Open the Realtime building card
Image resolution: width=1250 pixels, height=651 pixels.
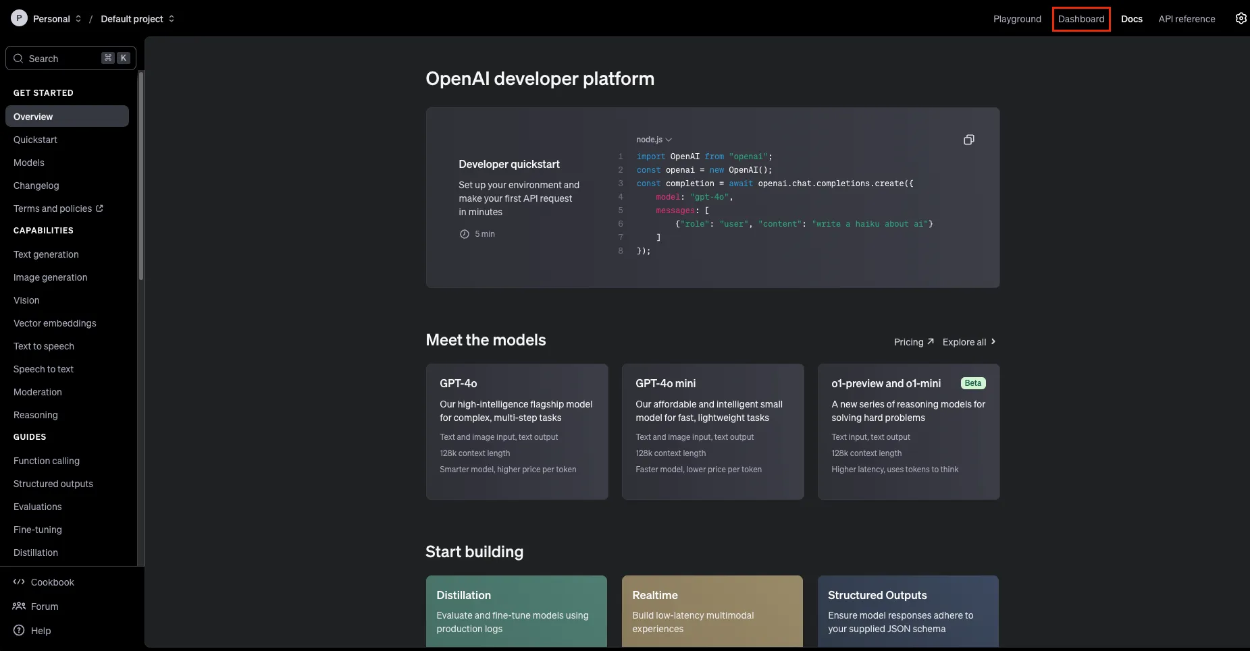coord(712,611)
